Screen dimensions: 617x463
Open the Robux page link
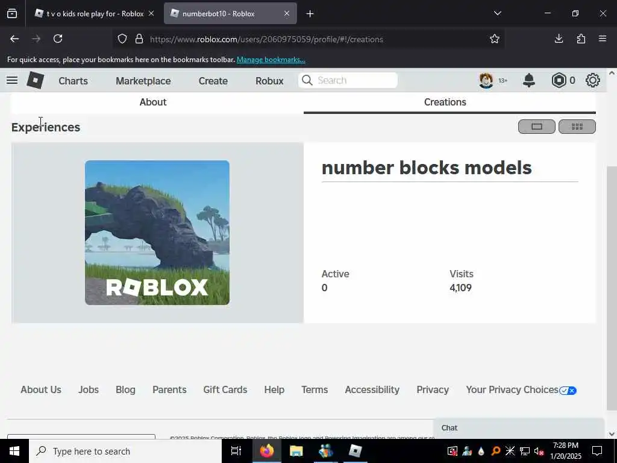coord(269,81)
